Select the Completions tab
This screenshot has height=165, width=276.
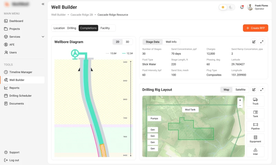(x=88, y=28)
